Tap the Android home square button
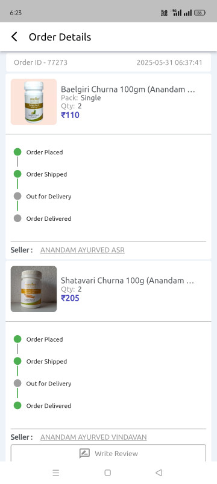This screenshot has height=484, width=217. [107, 473]
